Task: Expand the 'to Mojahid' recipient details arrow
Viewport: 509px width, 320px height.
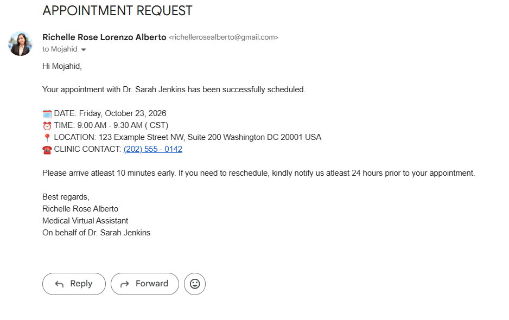Action: point(84,50)
